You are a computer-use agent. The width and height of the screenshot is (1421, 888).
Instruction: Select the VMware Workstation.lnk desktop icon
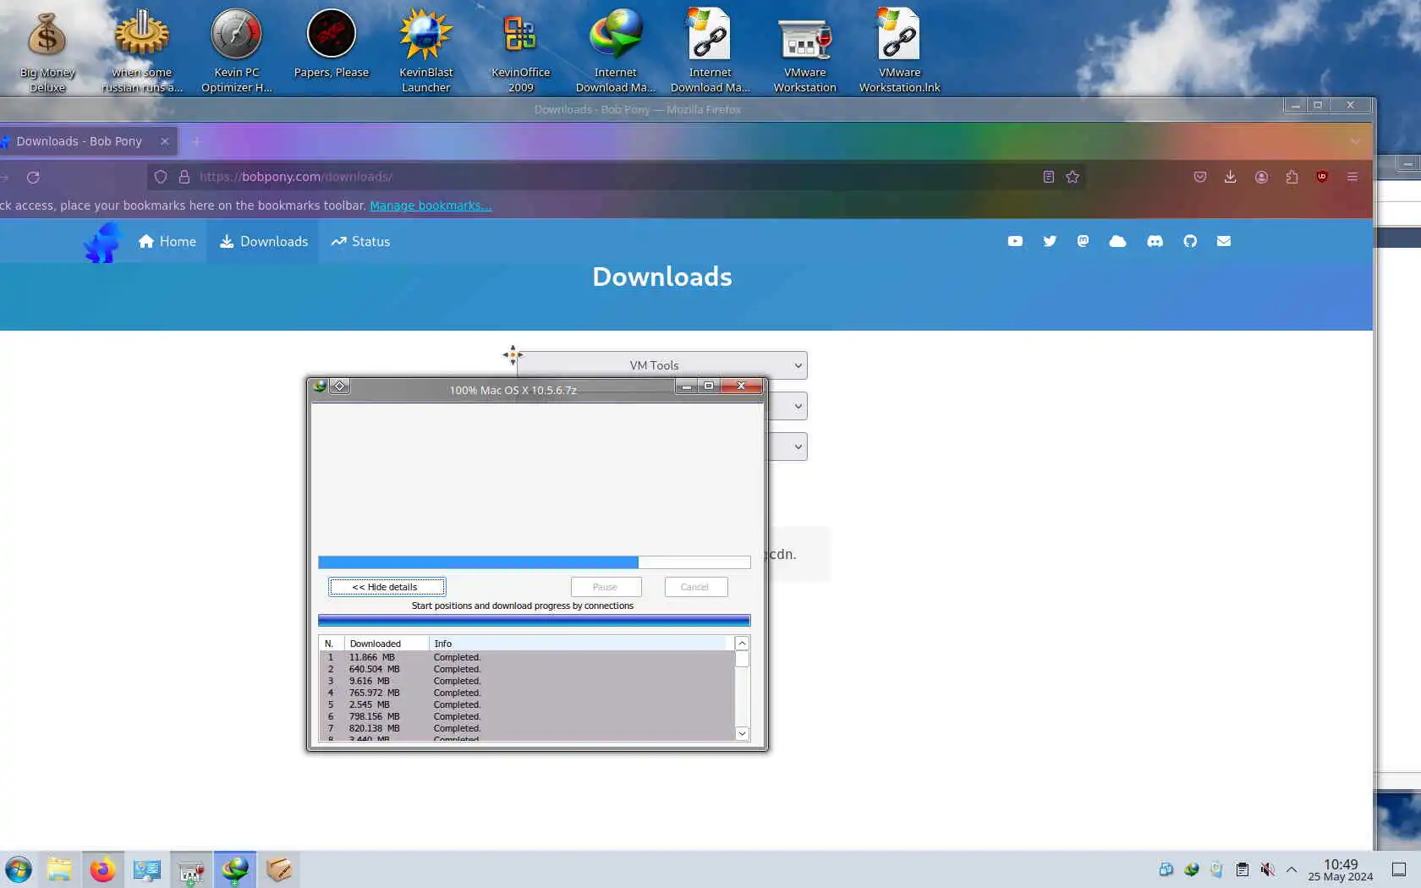[899, 51]
